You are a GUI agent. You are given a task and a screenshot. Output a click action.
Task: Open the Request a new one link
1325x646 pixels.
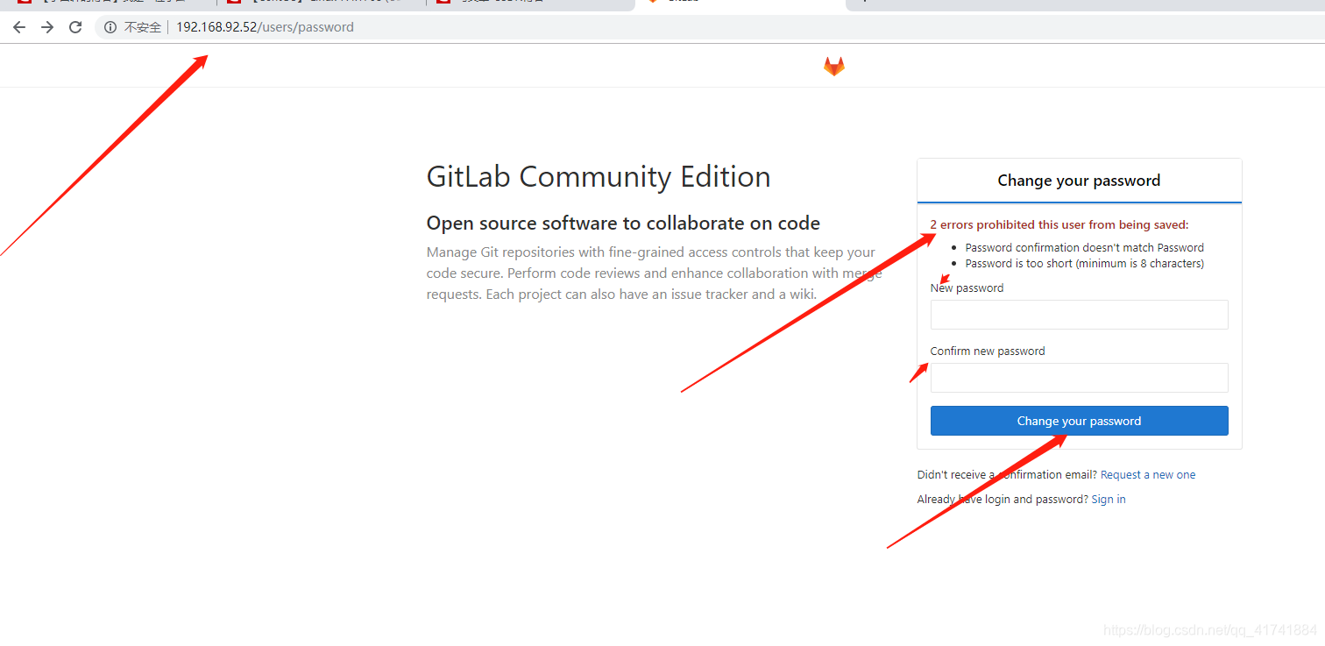1148,474
